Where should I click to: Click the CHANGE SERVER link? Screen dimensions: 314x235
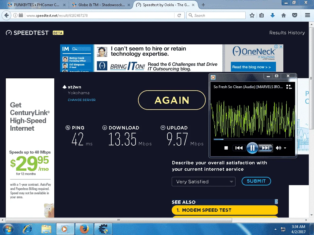[x=82, y=100]
